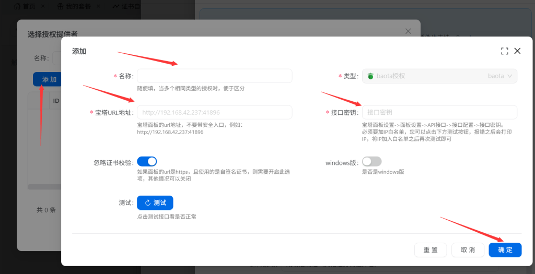Click the package icon on 我的套餐 tab
This screenshot has width=535, height=274.
[x=61, y=6]
